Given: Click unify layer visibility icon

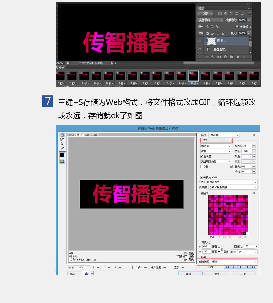Looking at the screenshot, I should [212, 27].
